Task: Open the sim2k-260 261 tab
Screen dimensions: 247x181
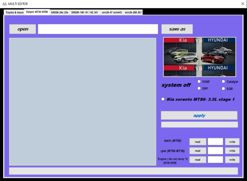Action: pyautogui.click(x=133, y=12)
